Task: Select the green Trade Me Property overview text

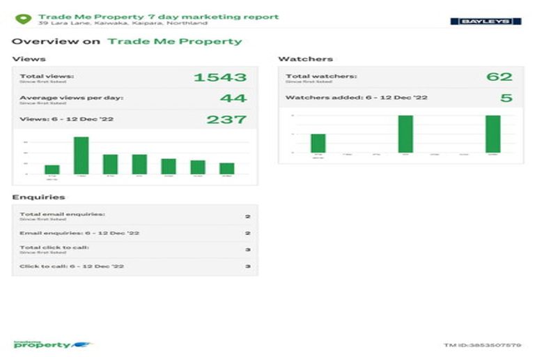Action: click(175, 41)
